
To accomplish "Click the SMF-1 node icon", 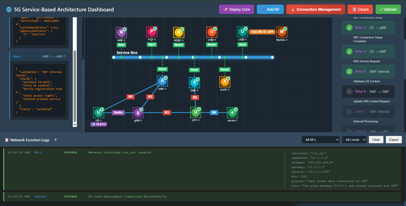I will [x=194, y=83].
